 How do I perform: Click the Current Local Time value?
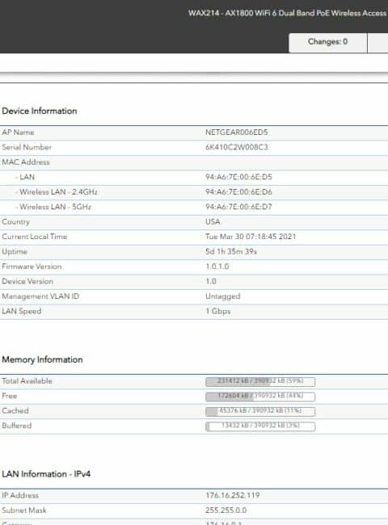pos(251,237)
